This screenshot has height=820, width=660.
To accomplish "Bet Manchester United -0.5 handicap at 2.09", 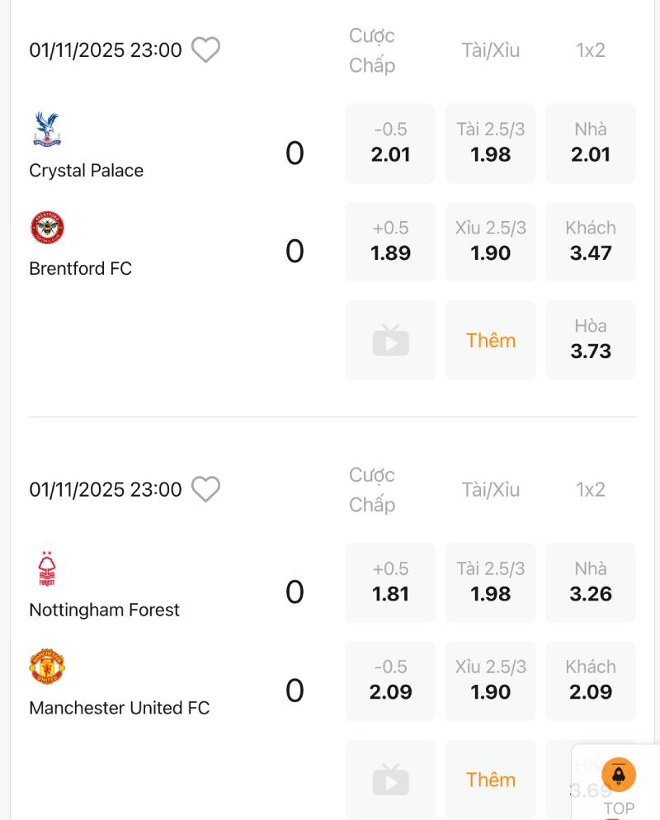I will (390, 681).
